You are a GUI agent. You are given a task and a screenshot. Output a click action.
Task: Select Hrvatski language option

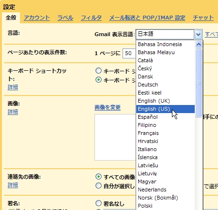coord(165,141)
